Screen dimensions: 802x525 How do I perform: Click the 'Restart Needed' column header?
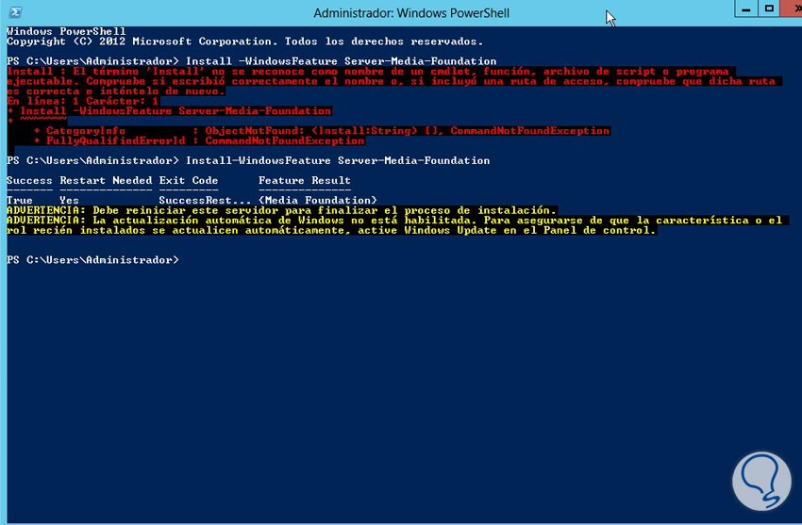pyautogui.click(x=105, y=181)
